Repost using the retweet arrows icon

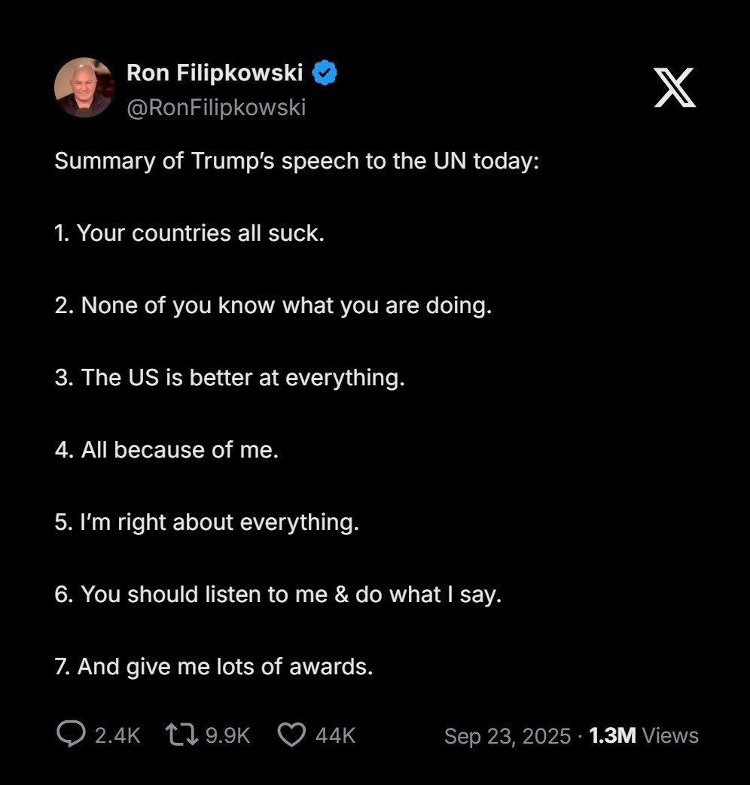[181, 735]
